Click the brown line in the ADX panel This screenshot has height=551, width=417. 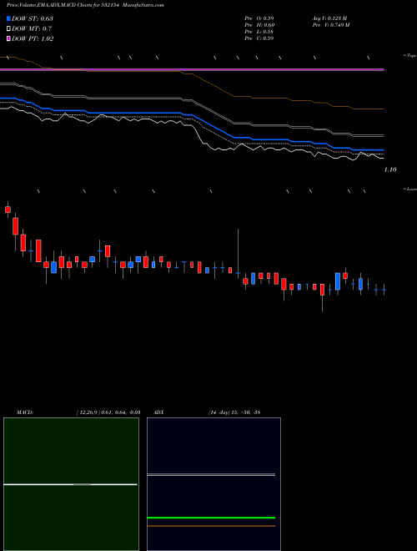[211, 526]
